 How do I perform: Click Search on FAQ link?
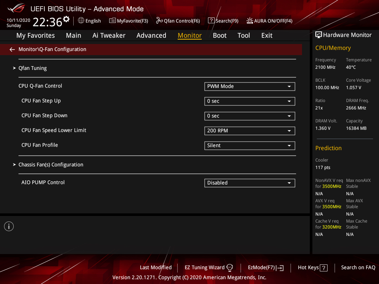pyautogui.click(x=358, y=268)
